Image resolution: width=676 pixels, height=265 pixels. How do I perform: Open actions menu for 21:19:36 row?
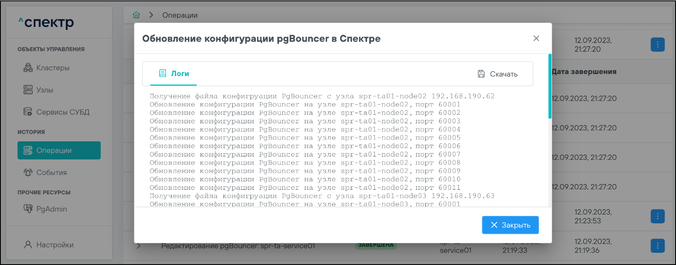click(x=657, y=246)
